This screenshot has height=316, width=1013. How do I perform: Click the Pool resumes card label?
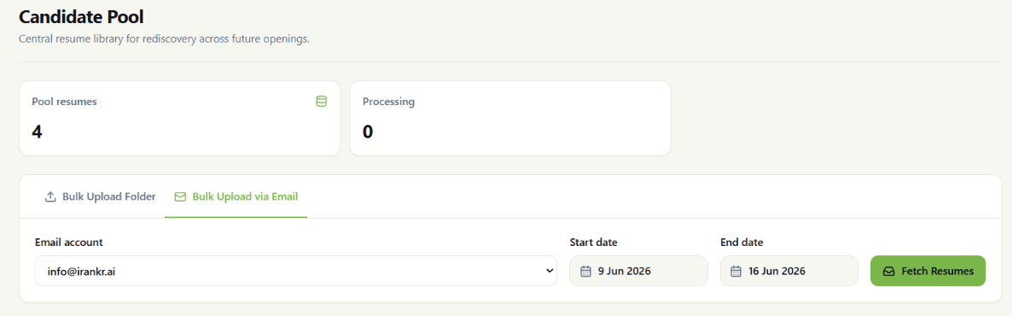pyautogui.click(x=64, y=102)
